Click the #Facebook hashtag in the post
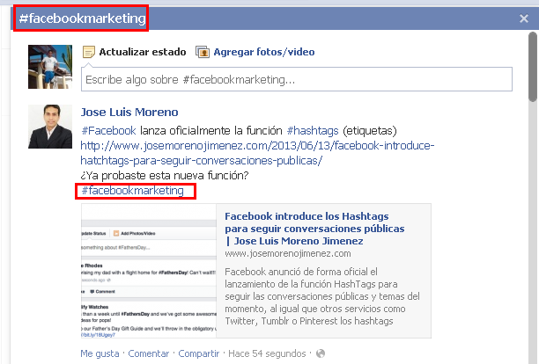 pos(108,131)
